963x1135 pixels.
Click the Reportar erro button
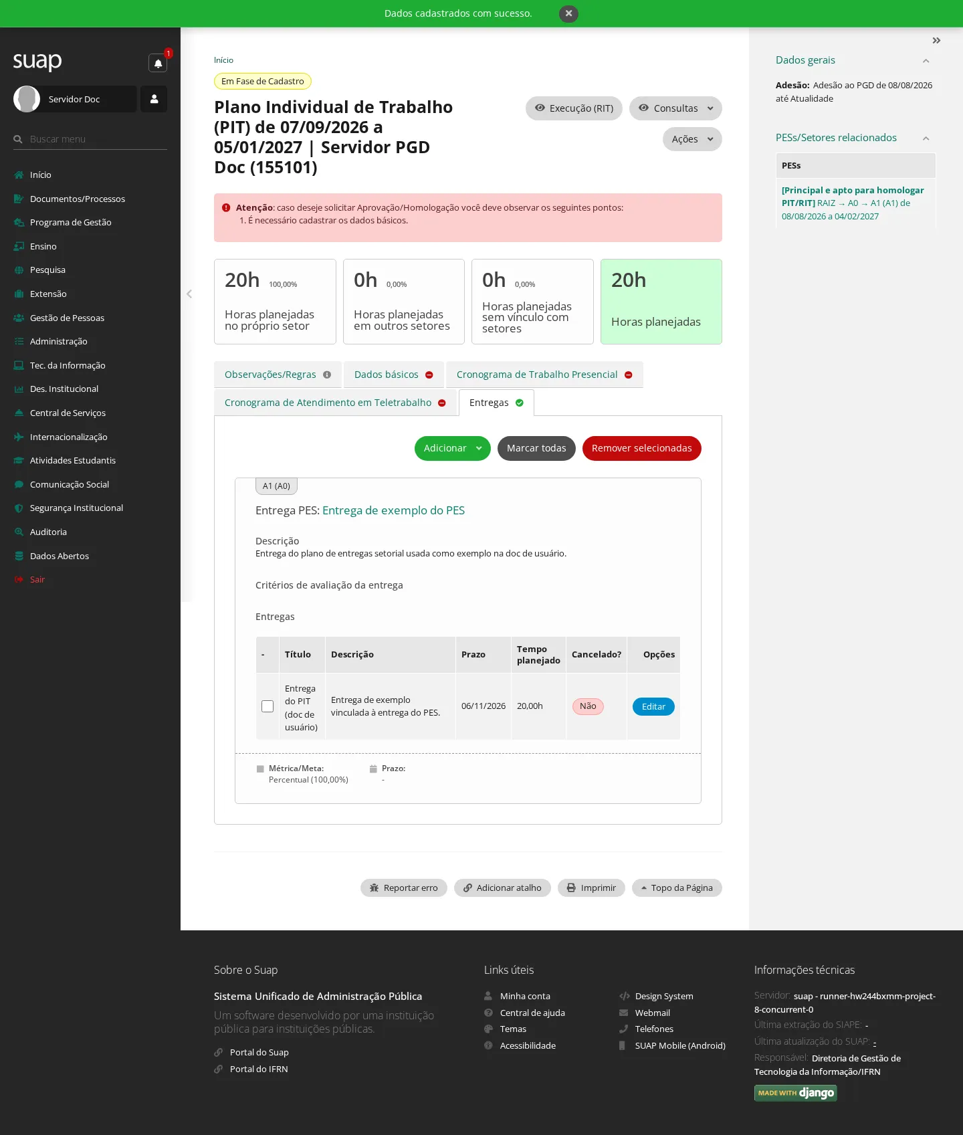point(404,888)
